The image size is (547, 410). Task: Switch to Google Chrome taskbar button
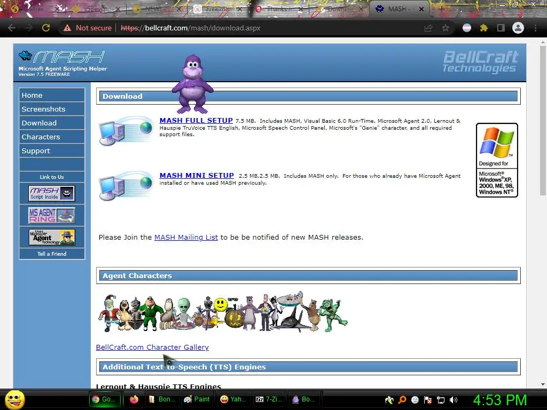(x=105, y=399)
